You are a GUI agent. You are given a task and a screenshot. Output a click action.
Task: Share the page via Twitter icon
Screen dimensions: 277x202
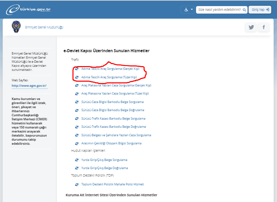point(251,27)
